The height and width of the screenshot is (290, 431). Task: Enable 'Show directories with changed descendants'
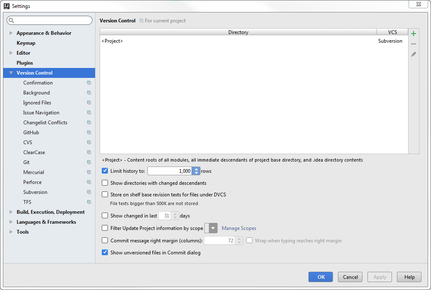tap(105, 183)
